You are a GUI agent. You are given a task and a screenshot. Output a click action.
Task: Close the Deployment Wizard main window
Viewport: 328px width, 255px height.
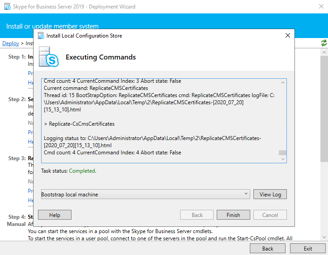tap(321, 7)
